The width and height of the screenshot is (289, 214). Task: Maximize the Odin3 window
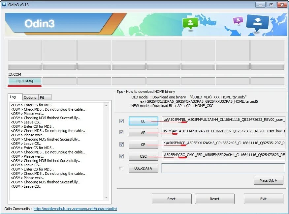tap(271, 5)
